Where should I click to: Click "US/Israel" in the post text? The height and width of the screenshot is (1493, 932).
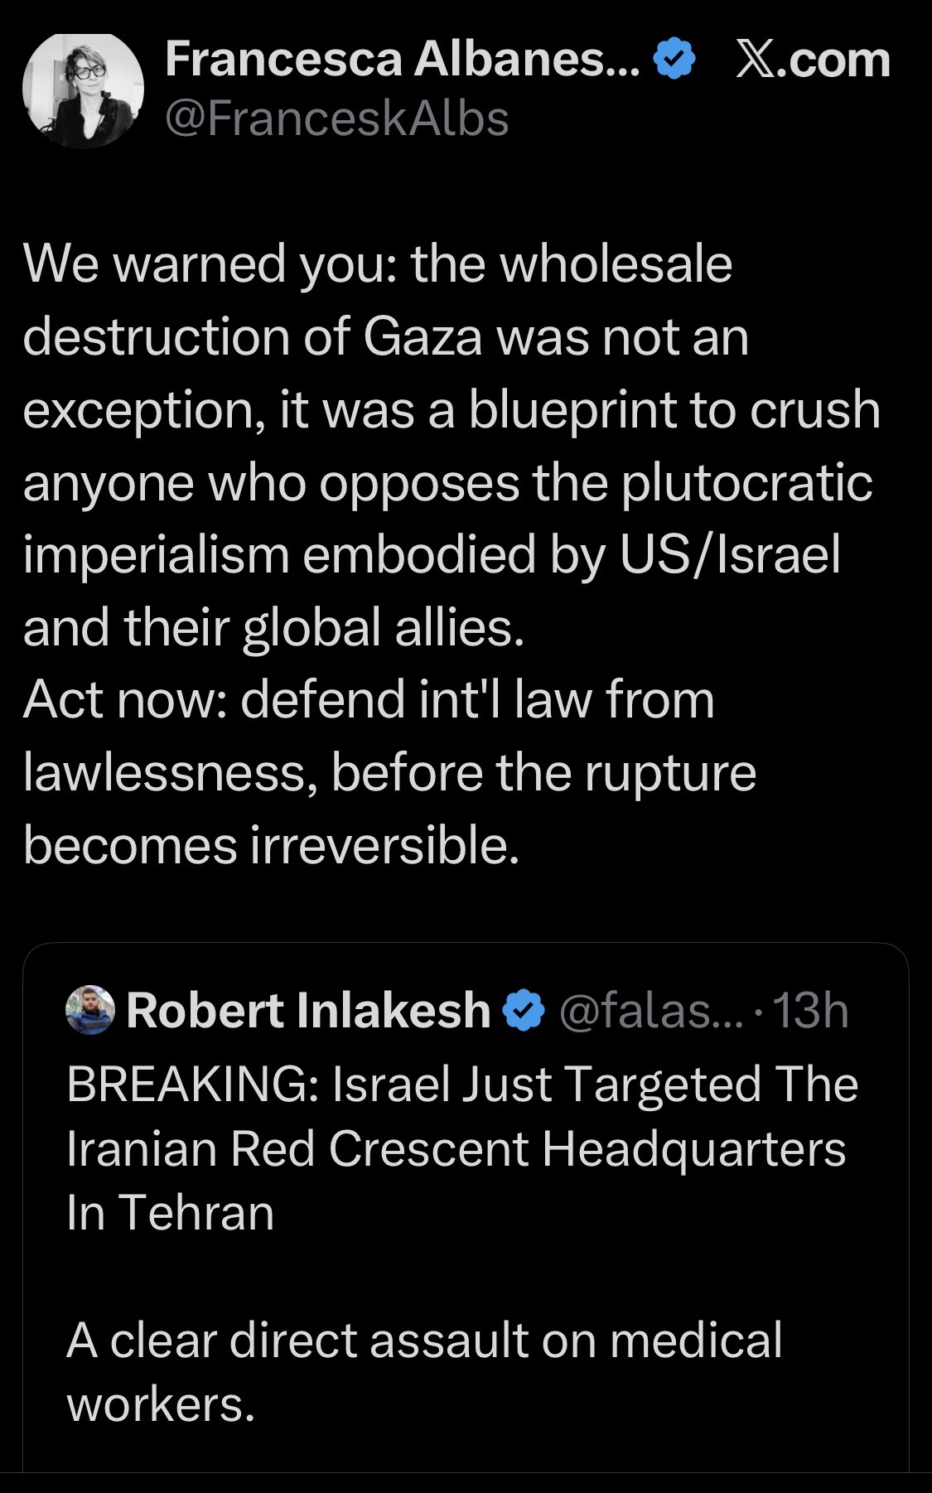click(x=730, y=554)
